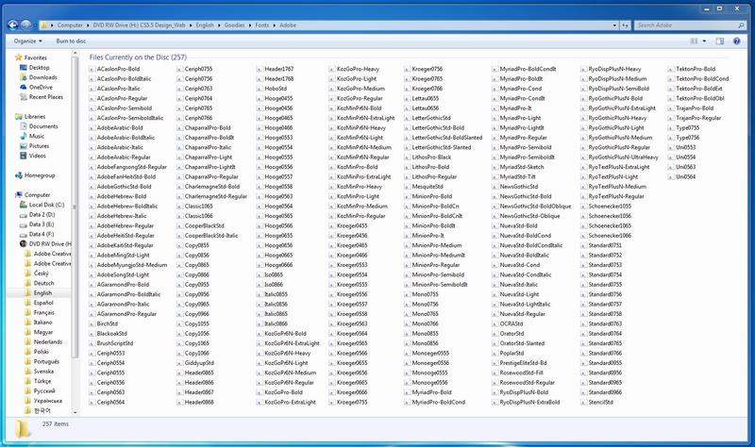Select the PoplarStd font file

(x=508, y=354)
